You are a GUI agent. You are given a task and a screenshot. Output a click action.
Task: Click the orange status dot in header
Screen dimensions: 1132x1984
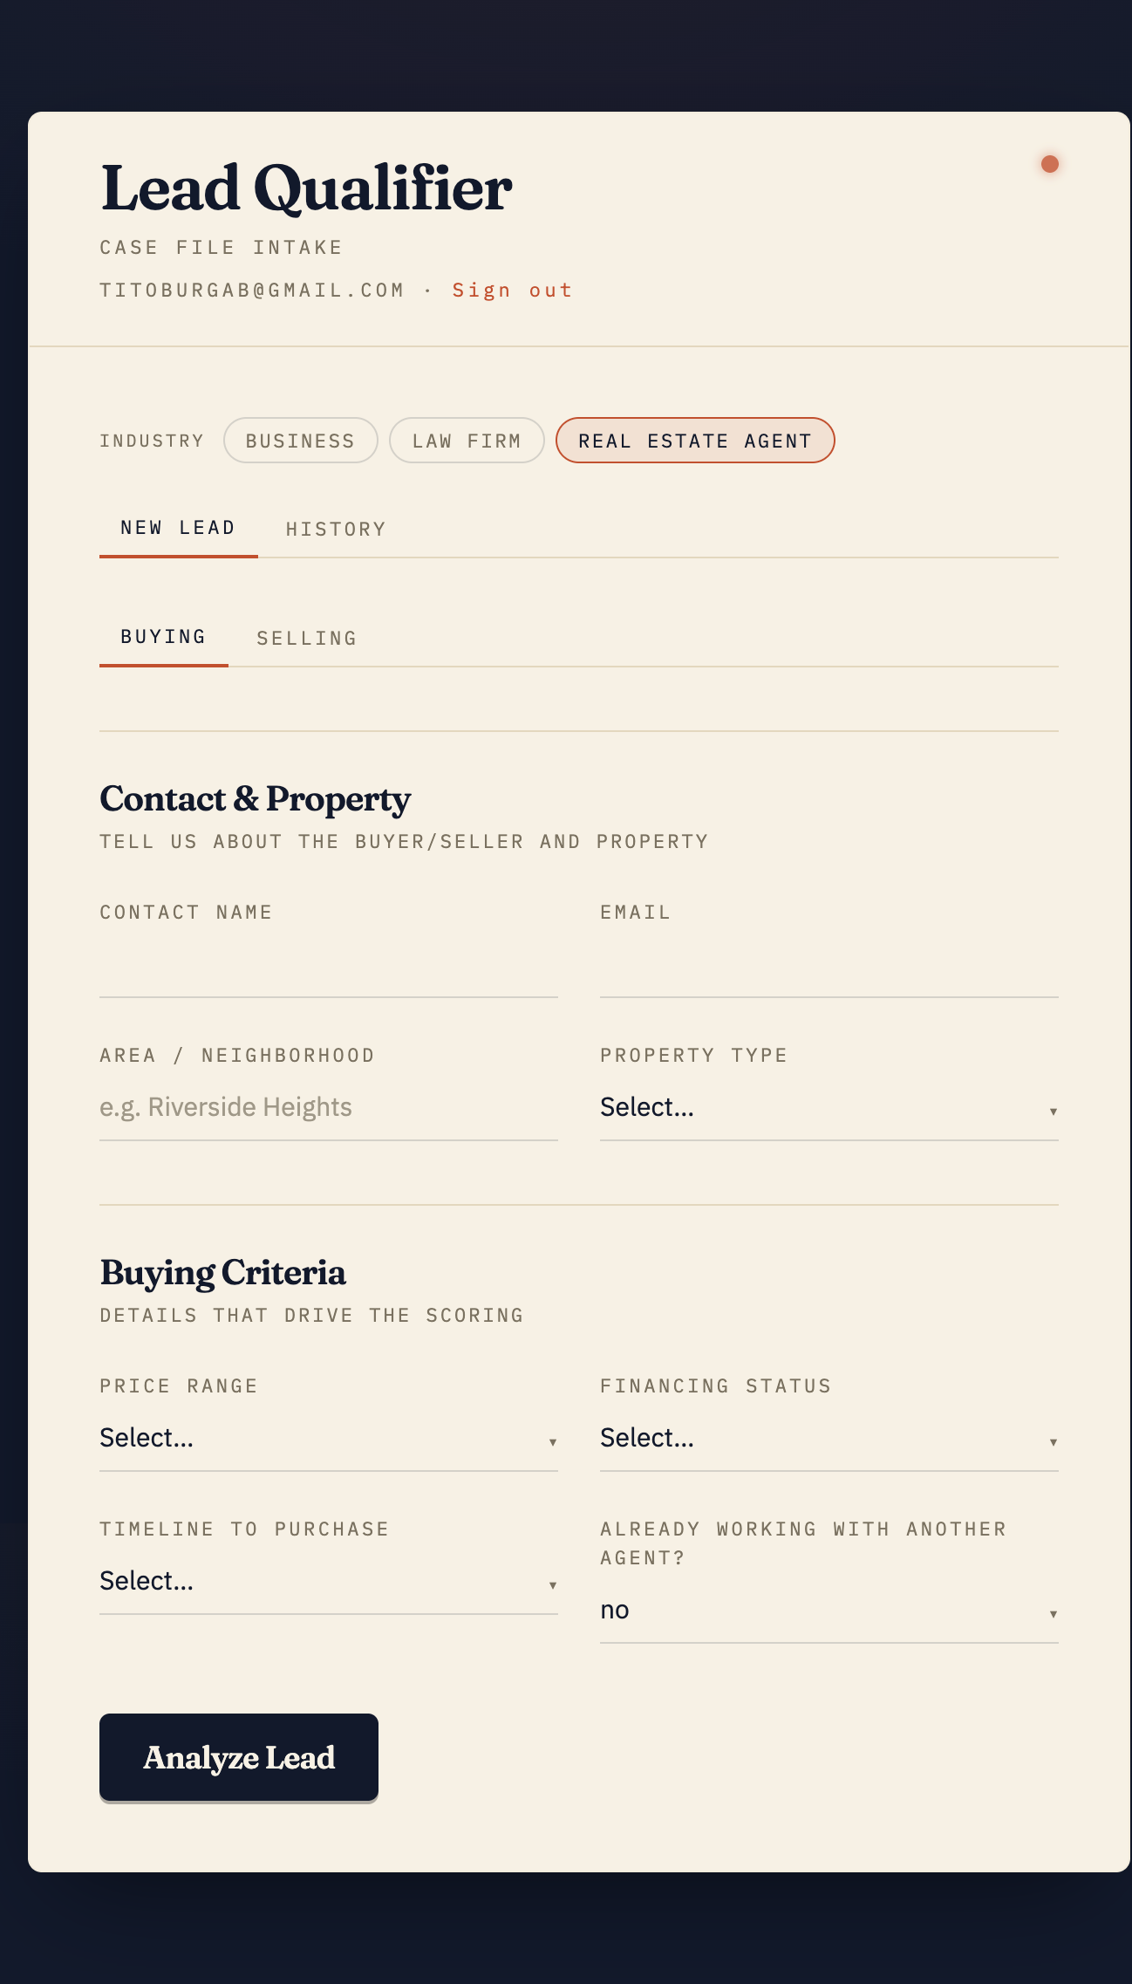pos(1050,164)
